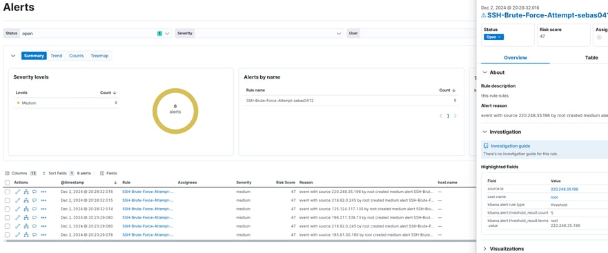
Task: Open the Sort fields menu
Action: (58, 173)
